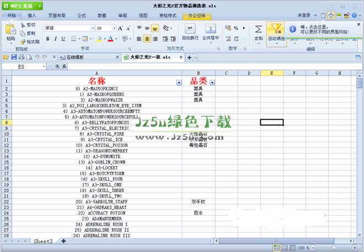Align cell text right

(x=155, y=39)
